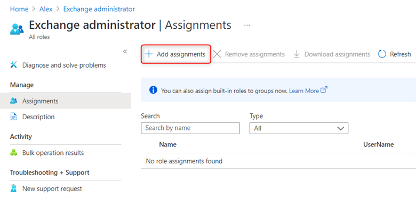Go to the Alex breadcrumb link
This screenshot has width=416, height=198.
(46, 9)
